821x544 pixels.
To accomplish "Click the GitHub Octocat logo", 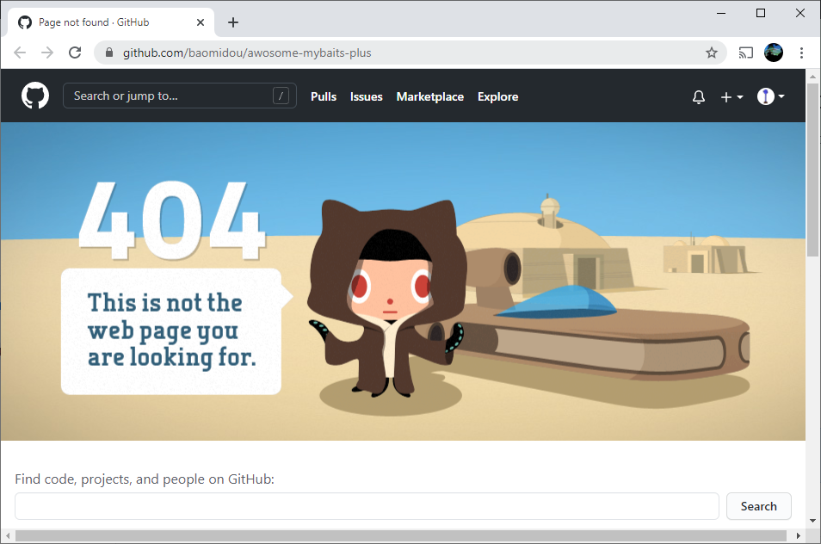I will [x=34, y=96].
